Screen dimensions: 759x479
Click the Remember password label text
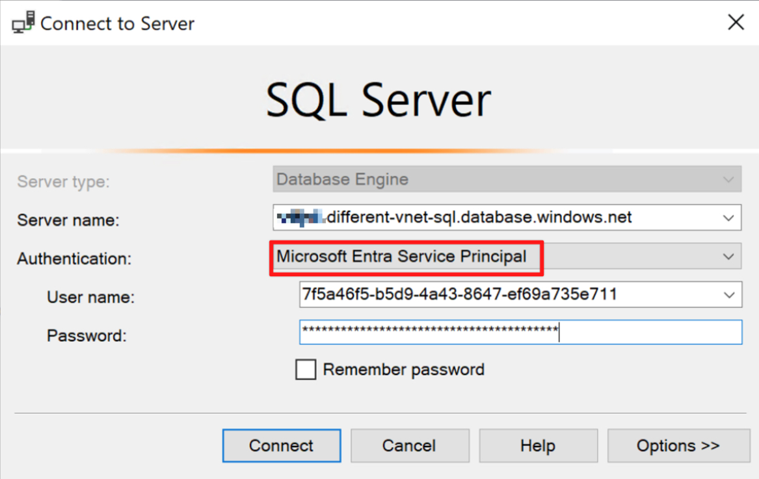click(x=404, y=370)
